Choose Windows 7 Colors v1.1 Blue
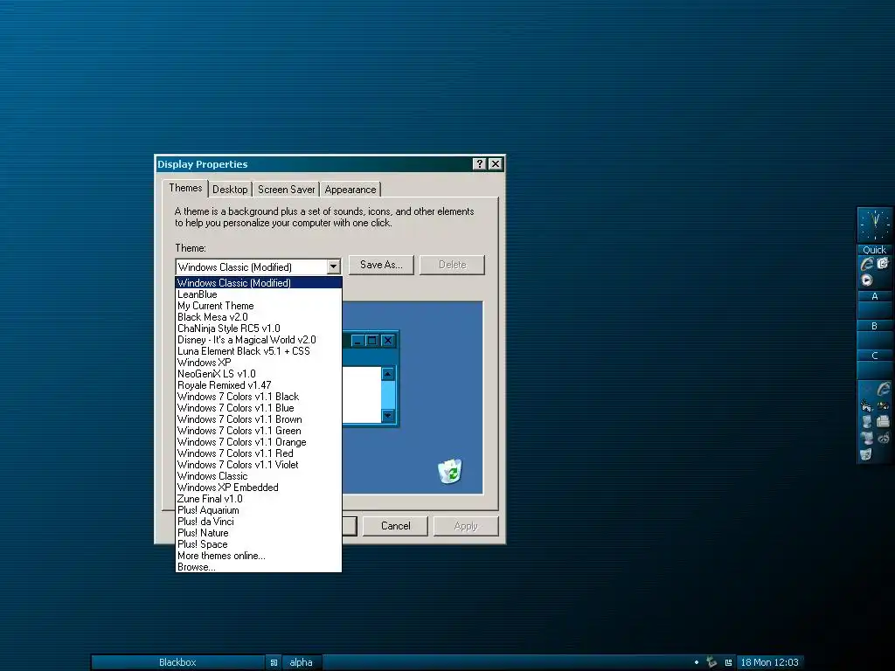Viewport: 895px width, 671px height. tap(259, 408)
